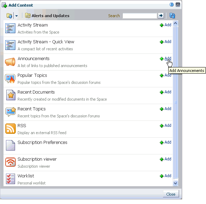Click the Close button
Screen dimensions: 206x204
click(x=171, y=194)
